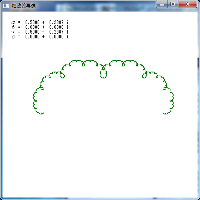This screenshot has height=200, width=200.
Task: Click the window title 畑政義写像
Action: coord(24,6)
